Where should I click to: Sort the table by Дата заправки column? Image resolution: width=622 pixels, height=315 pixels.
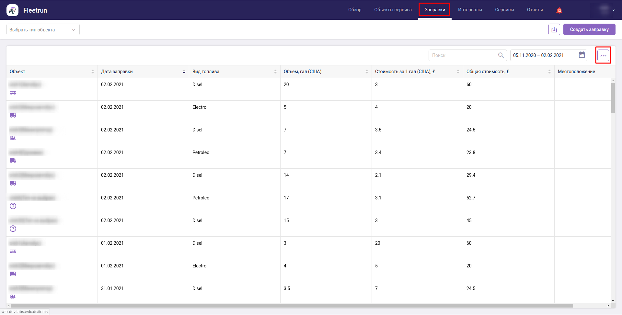point(184,72)
